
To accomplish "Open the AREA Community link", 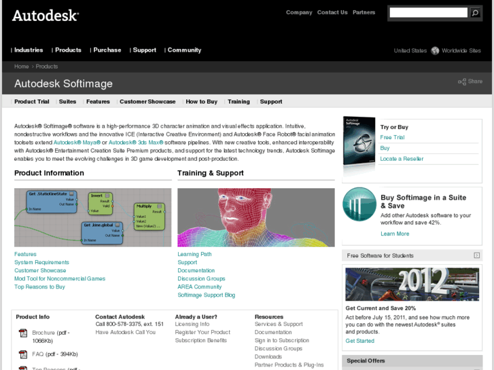I will (200, 287).
